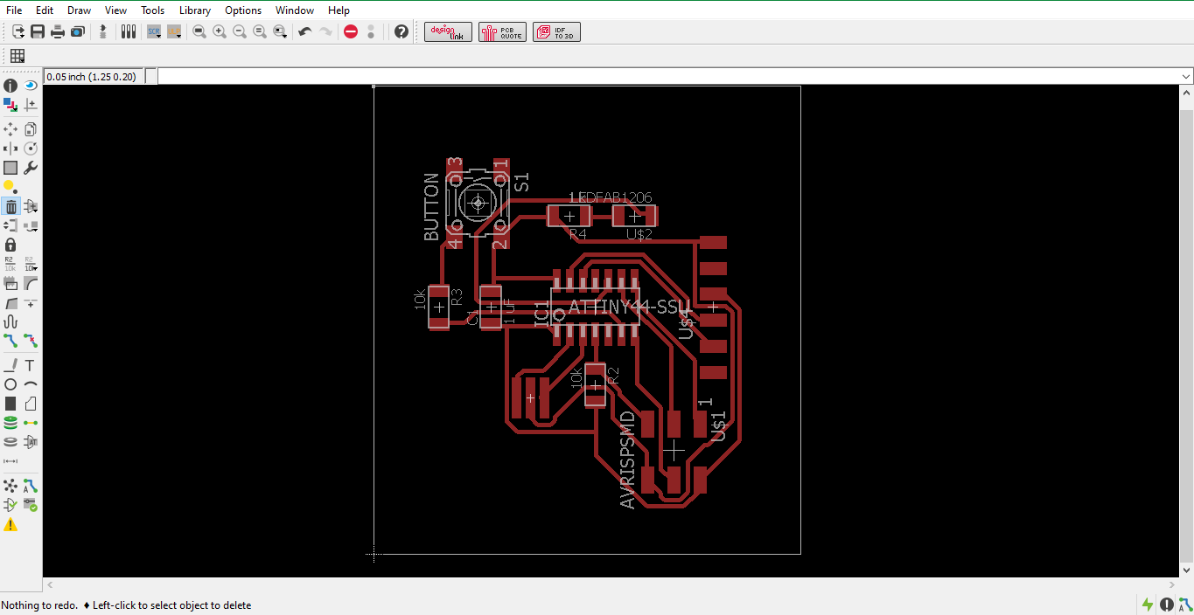
Task: Open the Tools menu
Action: coord(152,10)
